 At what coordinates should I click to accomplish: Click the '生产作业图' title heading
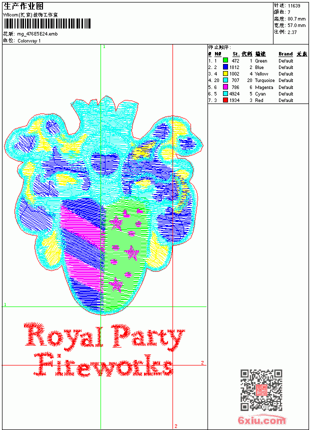(23, 6)
